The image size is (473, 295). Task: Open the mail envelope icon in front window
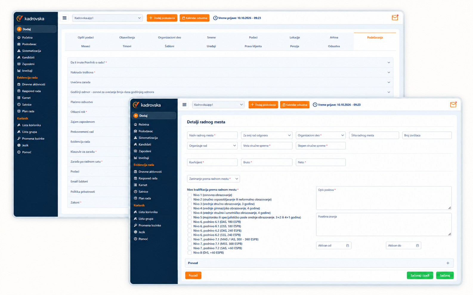(453, 104)
